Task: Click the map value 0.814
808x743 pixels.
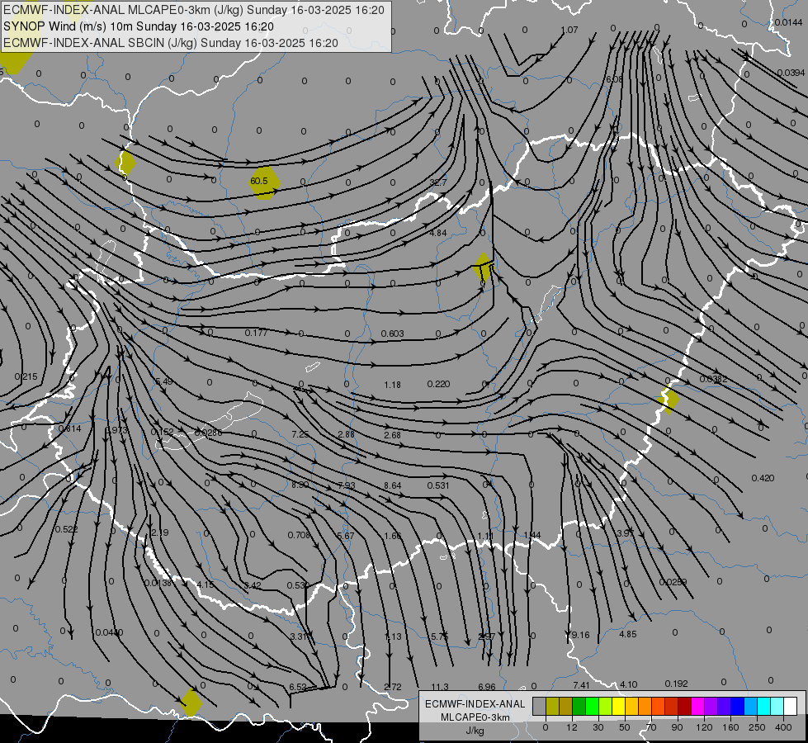Action: point(69,428)
